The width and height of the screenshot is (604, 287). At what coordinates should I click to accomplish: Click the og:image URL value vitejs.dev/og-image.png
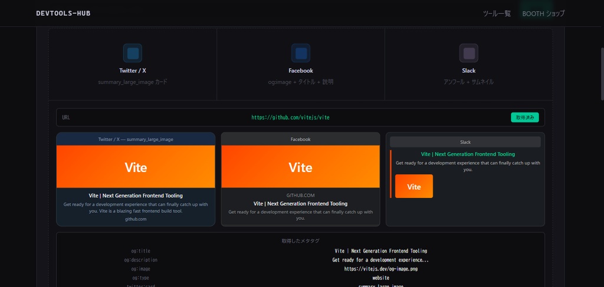point(380,269)
